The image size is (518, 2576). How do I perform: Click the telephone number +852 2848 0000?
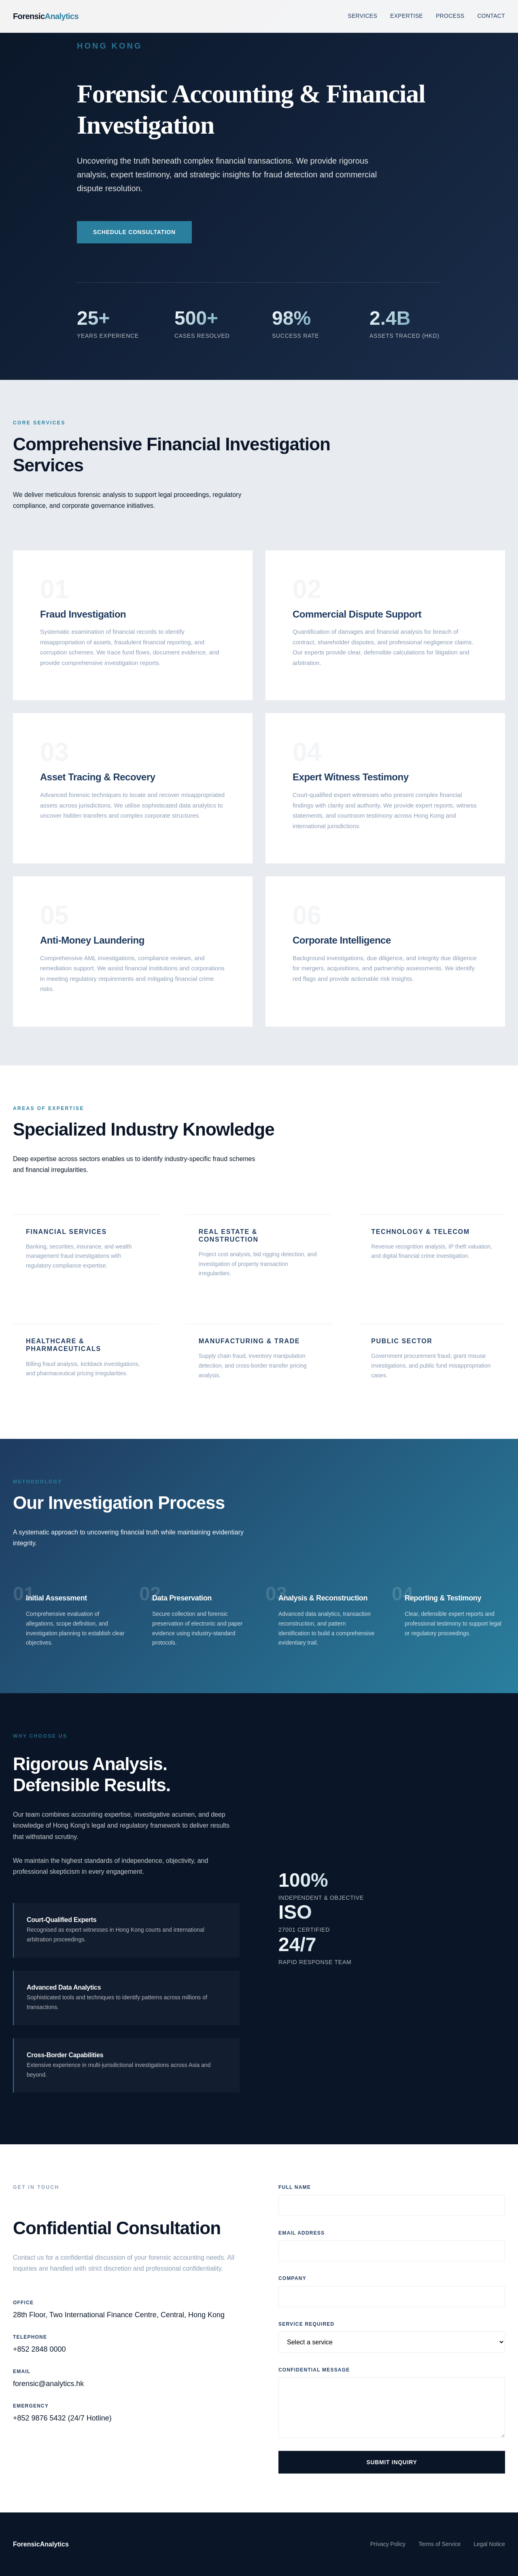pyautogui.click(x=39, y=2349)
